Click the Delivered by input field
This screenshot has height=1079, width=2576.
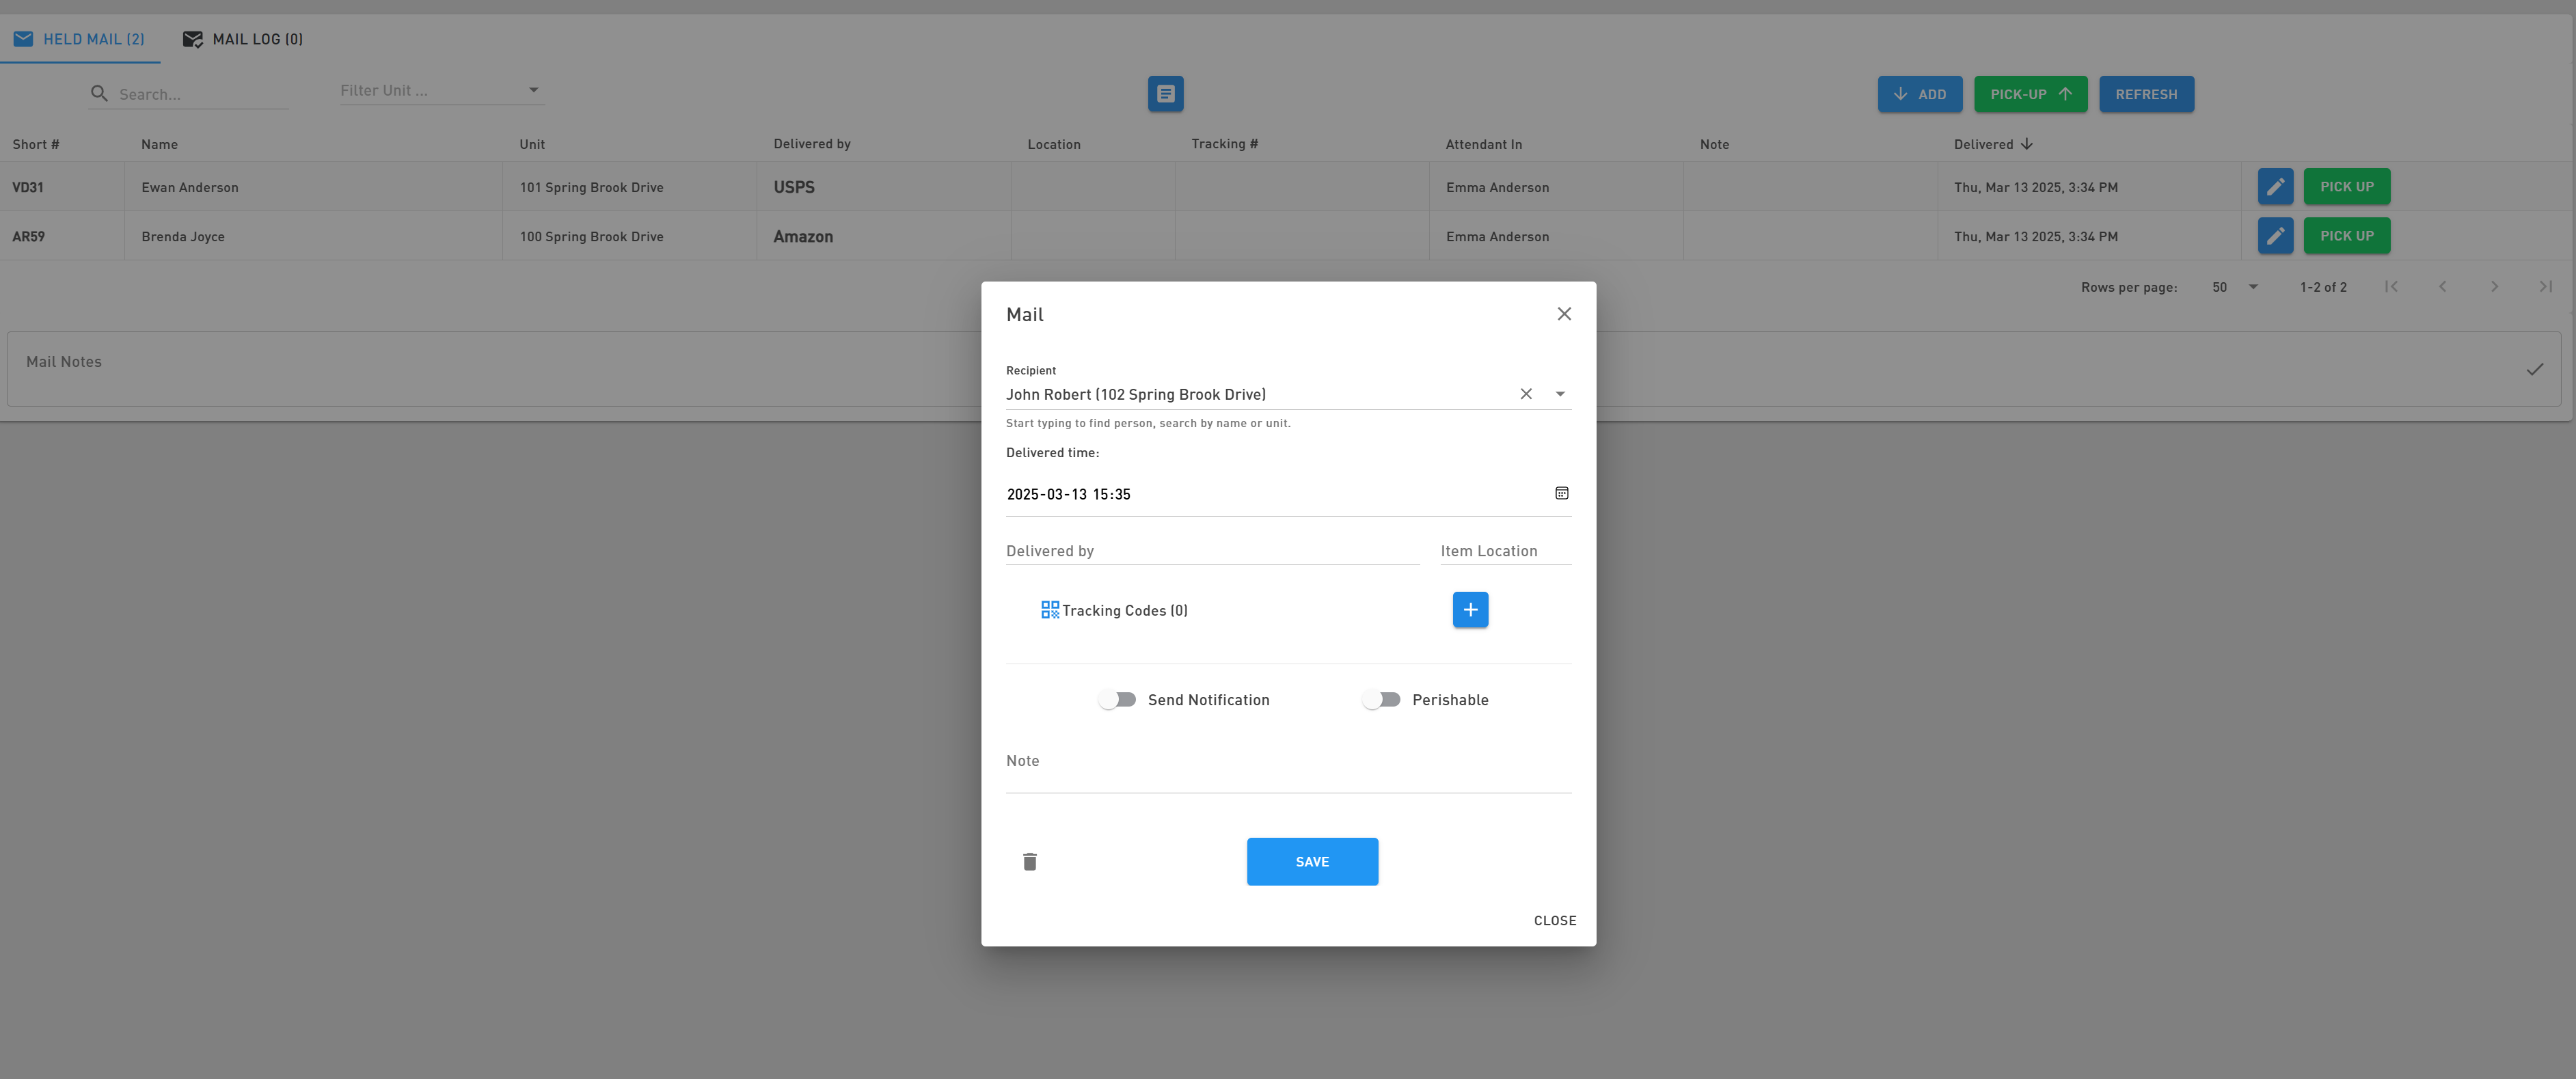pyautogui.click(x=1212, y=551)
